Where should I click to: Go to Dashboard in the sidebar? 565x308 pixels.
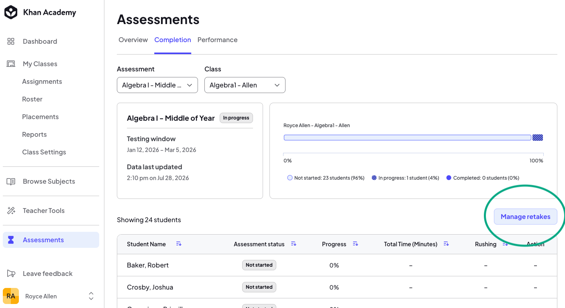(40, 41)
